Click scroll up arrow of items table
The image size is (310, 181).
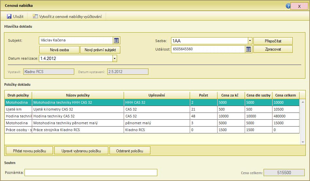303,102
